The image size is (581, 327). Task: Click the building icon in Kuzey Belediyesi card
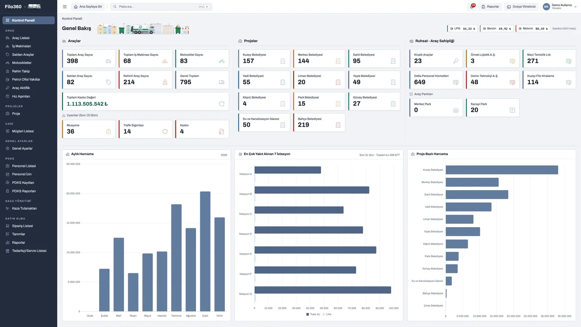point(283,61)
